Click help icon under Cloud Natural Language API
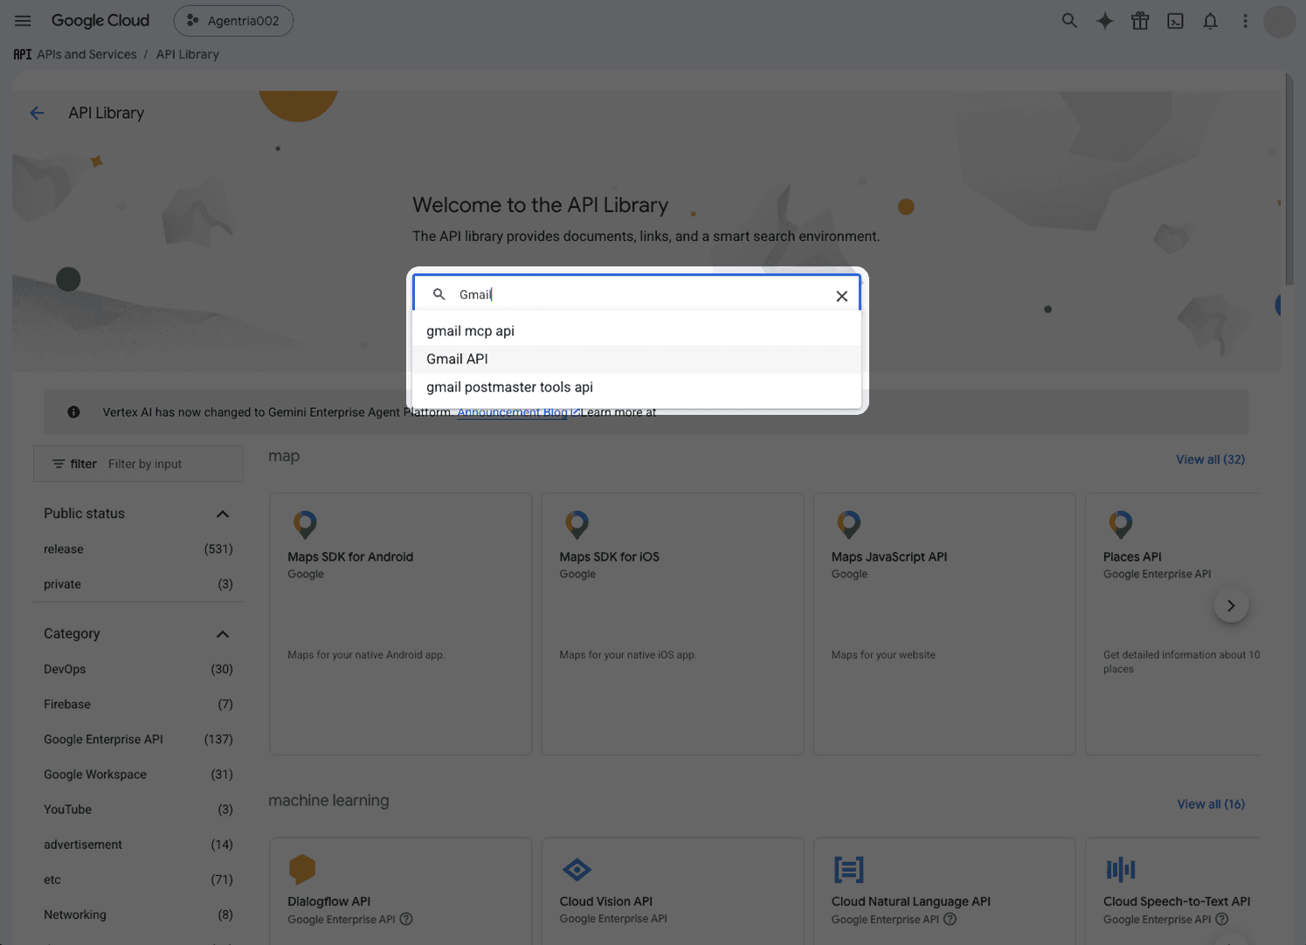This screenshot has height=945, width=1306. 950,919
